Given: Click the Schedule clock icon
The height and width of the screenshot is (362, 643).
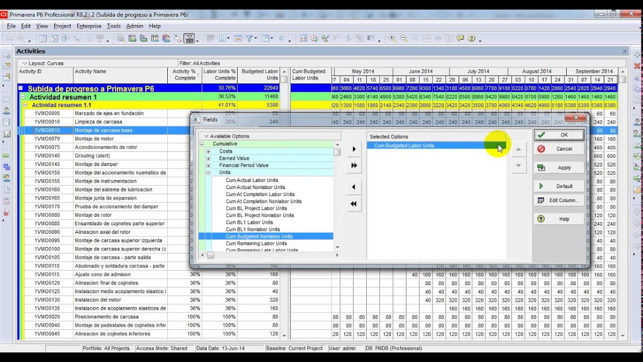Looking at the screenshot, I should tap(314, 39).
